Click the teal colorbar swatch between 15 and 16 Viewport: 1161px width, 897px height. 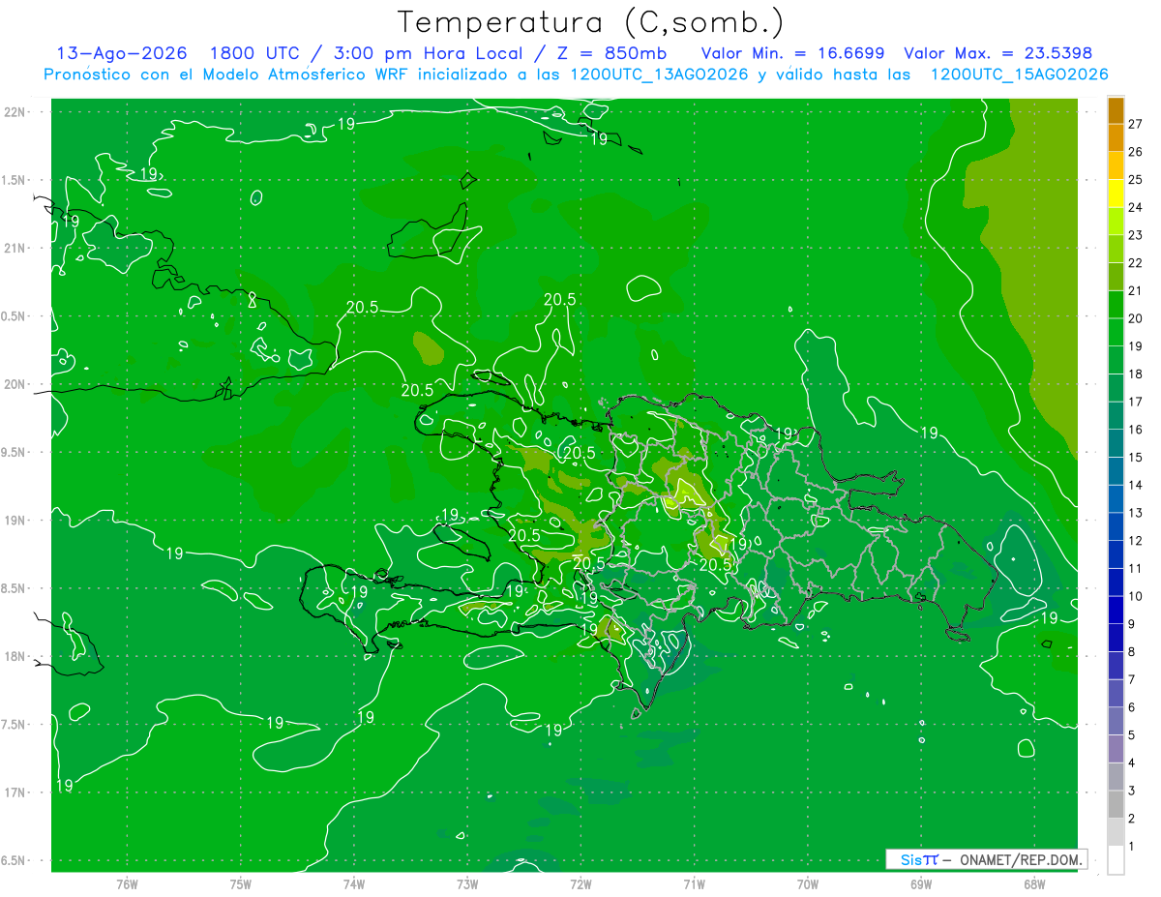tap(1116, 444)
